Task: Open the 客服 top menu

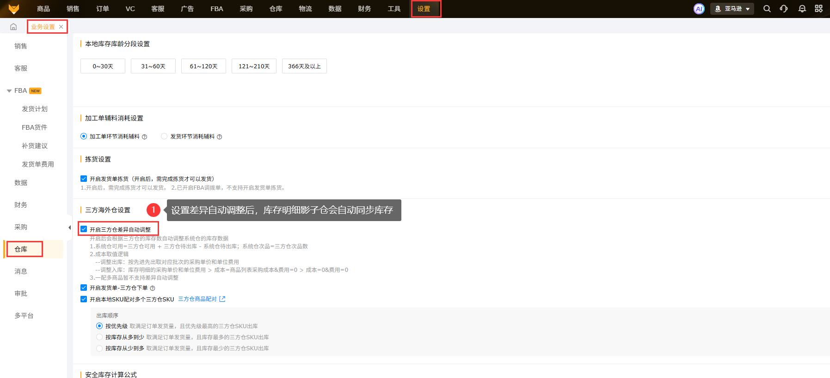Action: (x=158, y=9)
